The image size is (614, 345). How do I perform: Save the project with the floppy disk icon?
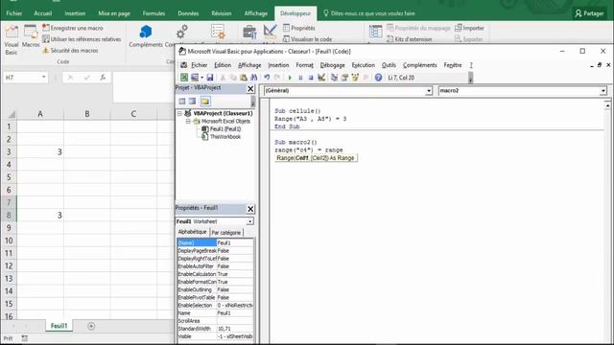210,78
